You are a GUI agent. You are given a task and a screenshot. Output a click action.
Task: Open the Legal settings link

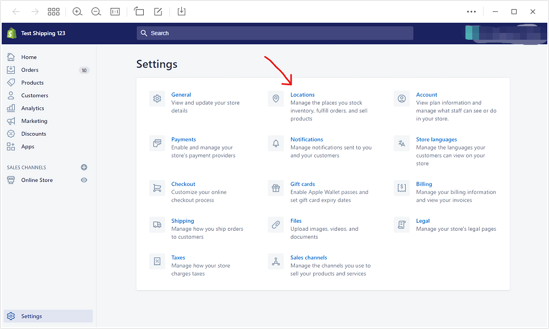[x=423, y=220]
